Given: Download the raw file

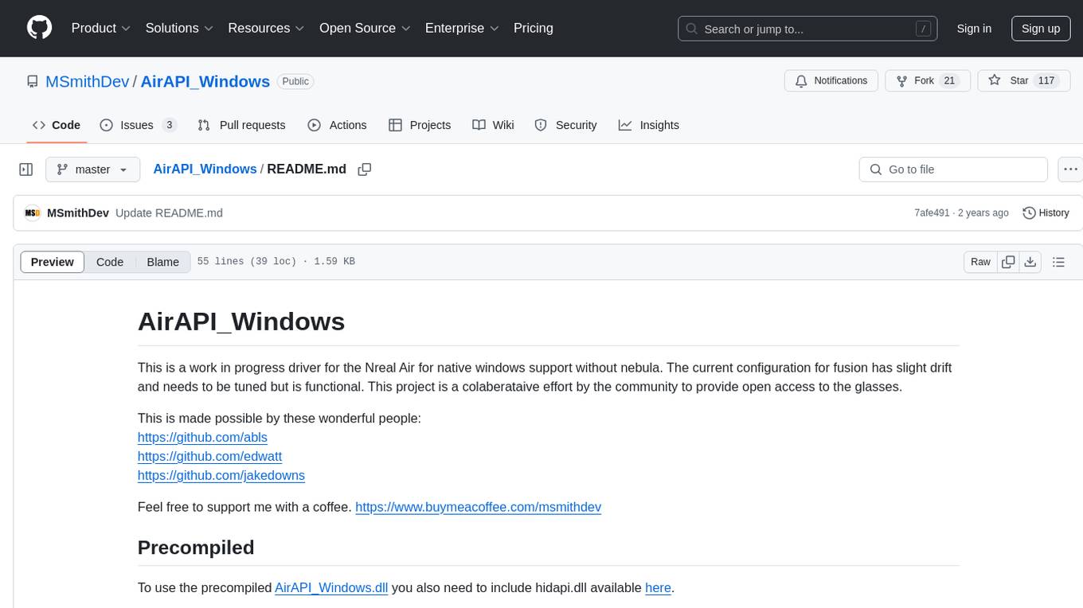Looking at the screenshot, I should click(1030, 262).
